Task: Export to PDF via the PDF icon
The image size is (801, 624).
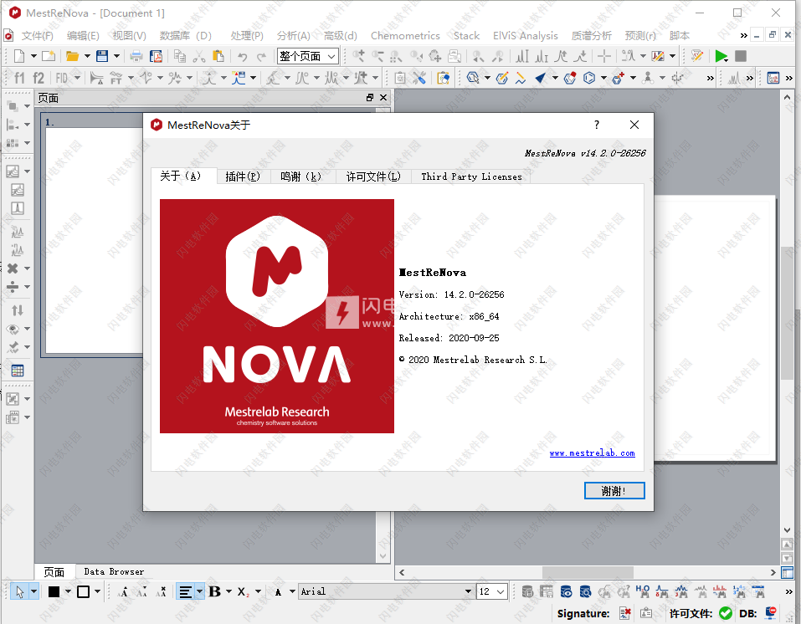Action: coord(156,56)
